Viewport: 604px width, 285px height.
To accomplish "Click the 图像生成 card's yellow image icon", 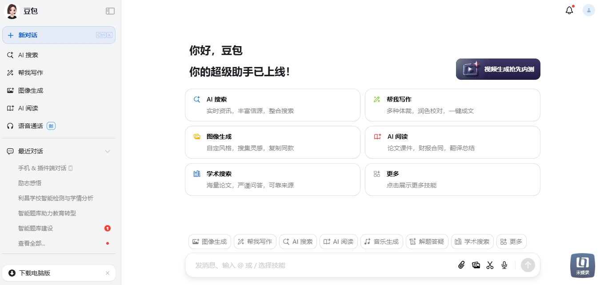I will 197,137.
